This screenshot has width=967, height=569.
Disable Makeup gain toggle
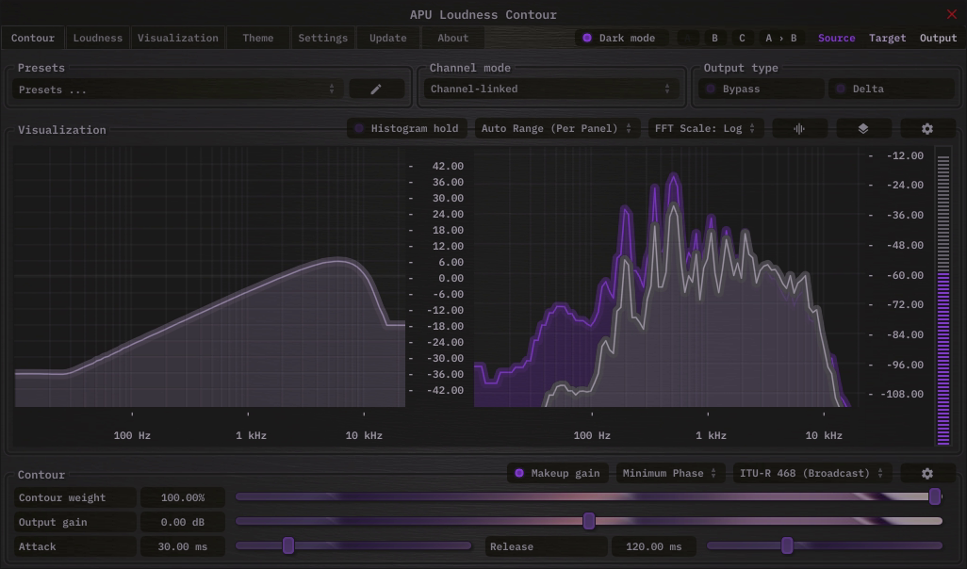tap(559, 473)
